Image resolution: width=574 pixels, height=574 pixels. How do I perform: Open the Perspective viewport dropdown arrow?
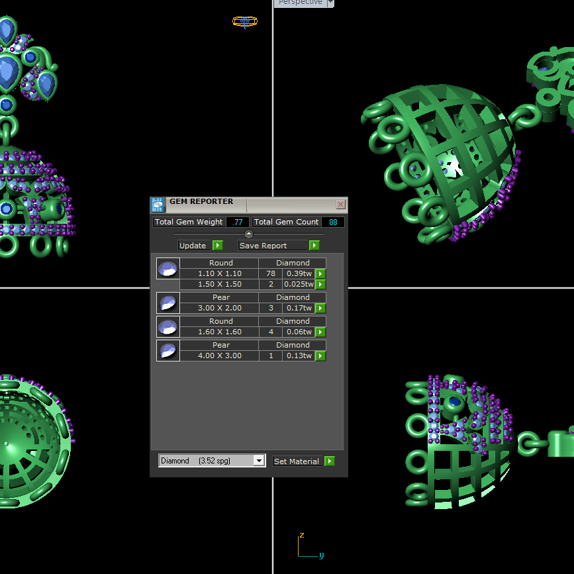coord(330,3)
